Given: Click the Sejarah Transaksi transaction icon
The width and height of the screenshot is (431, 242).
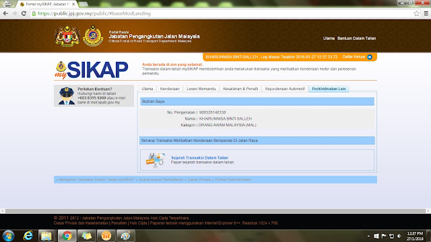Looking at the screenshot, I should click(156, 160).
